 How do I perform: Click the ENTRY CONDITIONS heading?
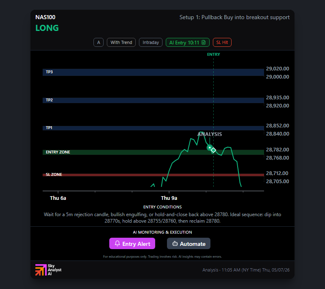click(x=162, y=207)
